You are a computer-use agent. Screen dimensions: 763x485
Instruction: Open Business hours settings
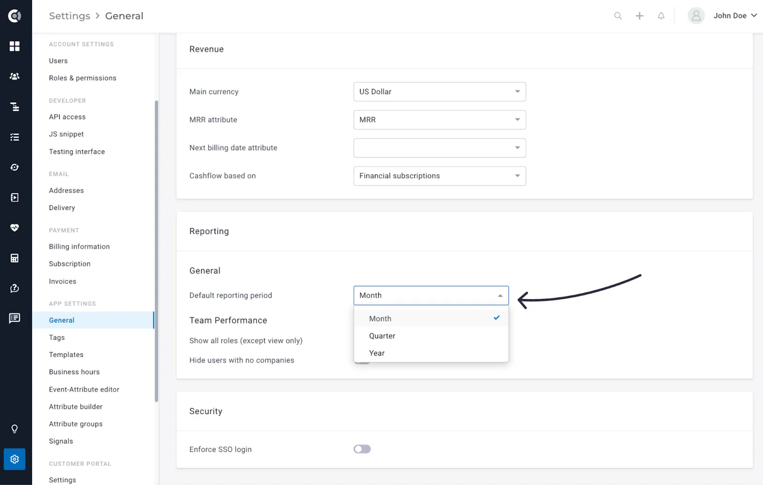pos(74,372)
